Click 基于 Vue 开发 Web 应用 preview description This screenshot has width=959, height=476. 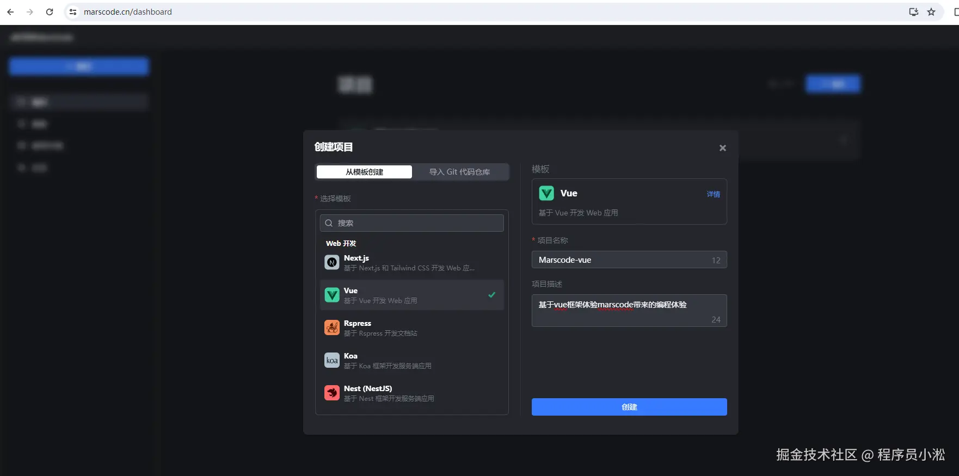578,213
